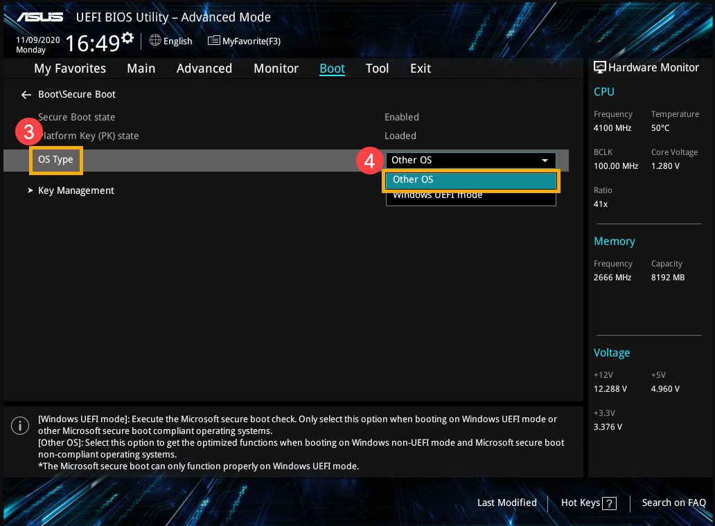This screenshot has width=715, height=526.
Task: Click Last Modified in the footer
Action: point(506,503)
